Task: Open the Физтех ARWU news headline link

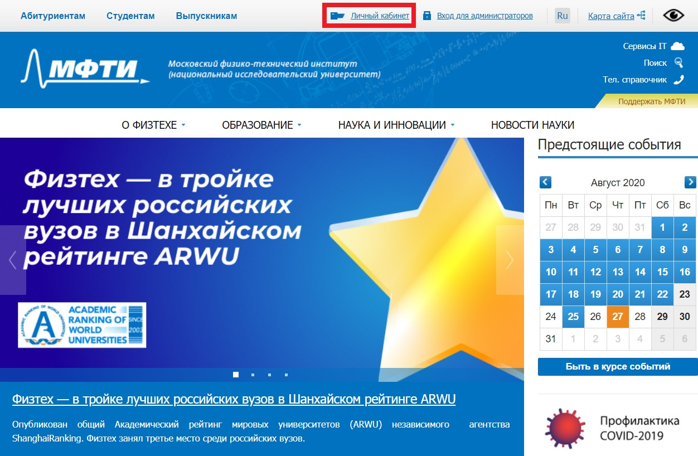Action: (234, 399)
